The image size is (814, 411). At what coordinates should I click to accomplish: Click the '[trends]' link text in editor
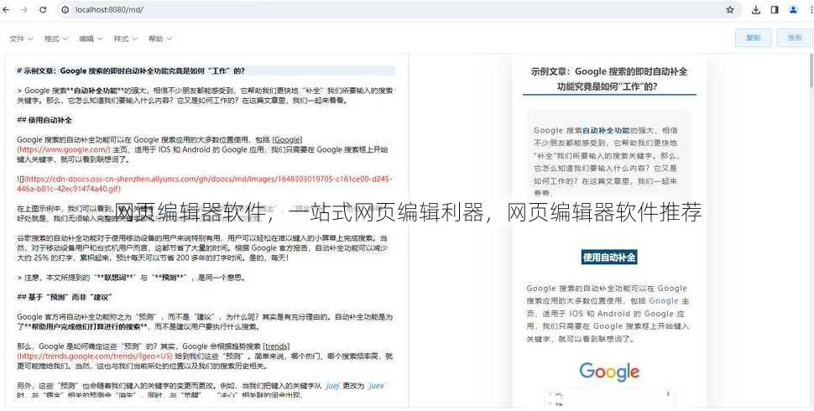[276, 346]
